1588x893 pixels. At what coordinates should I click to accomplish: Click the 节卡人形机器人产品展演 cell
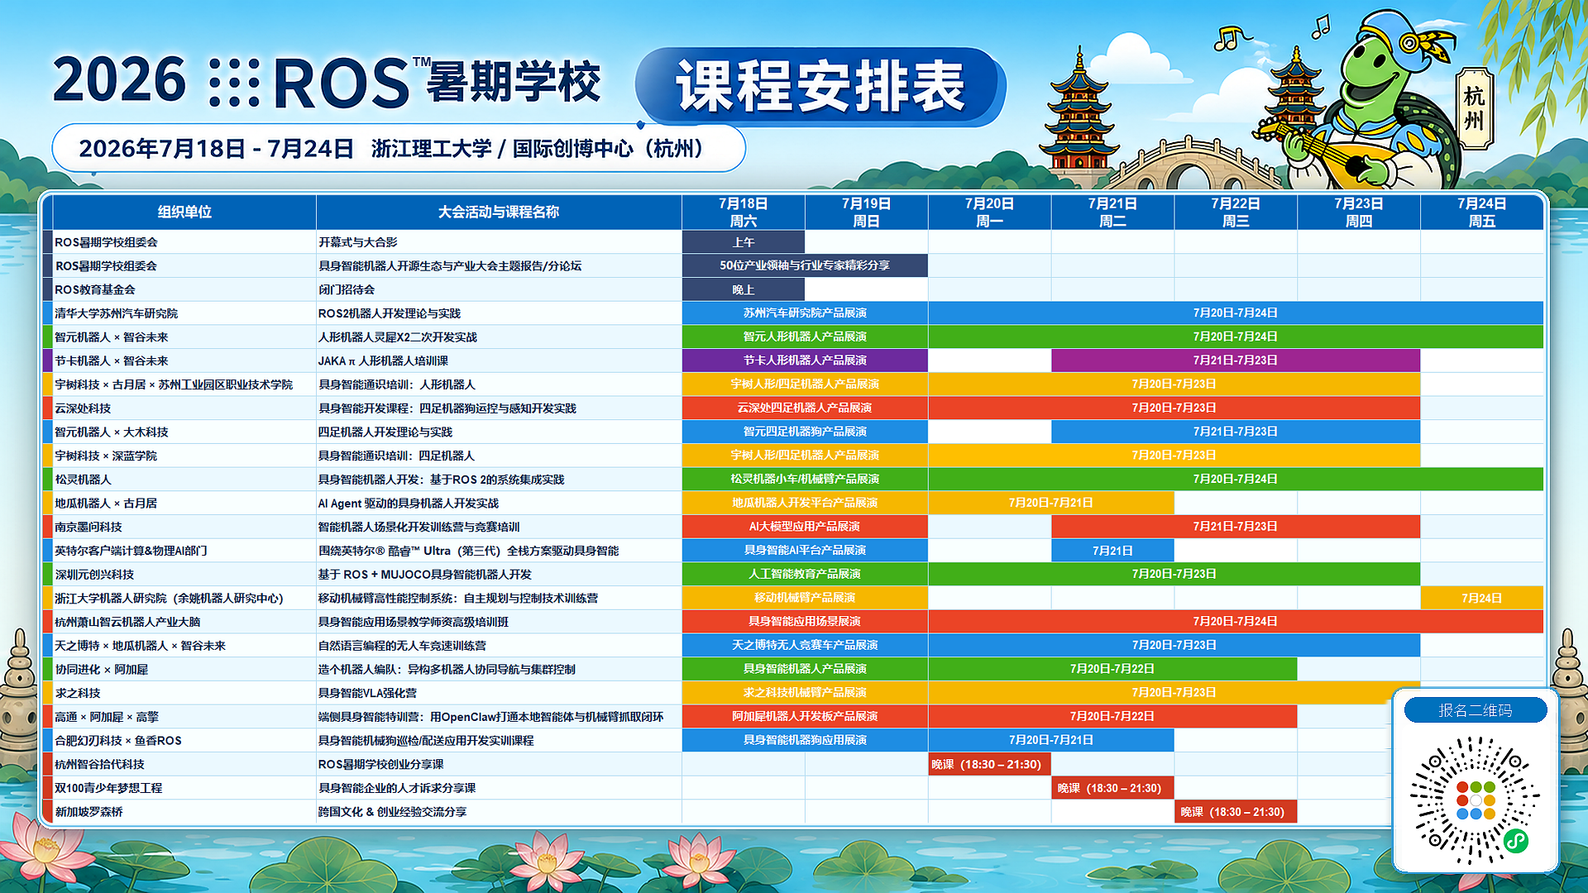[805, 361]
